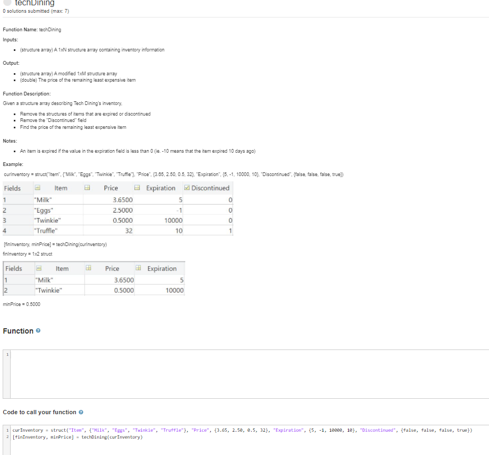The image size is (489, 455).
Task: Open the help icon next to Function heading
Action: tap(39, 330)
